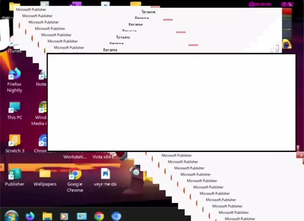
Task: Open the picture viewer taskbar icon
Action: [x=82, y=216]
